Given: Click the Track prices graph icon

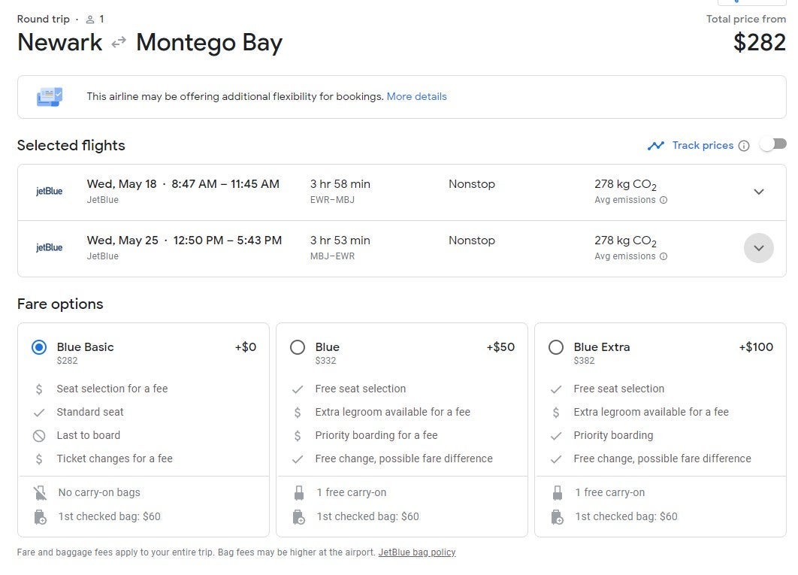Looking at the screenshot, I should tap(656, 146).
